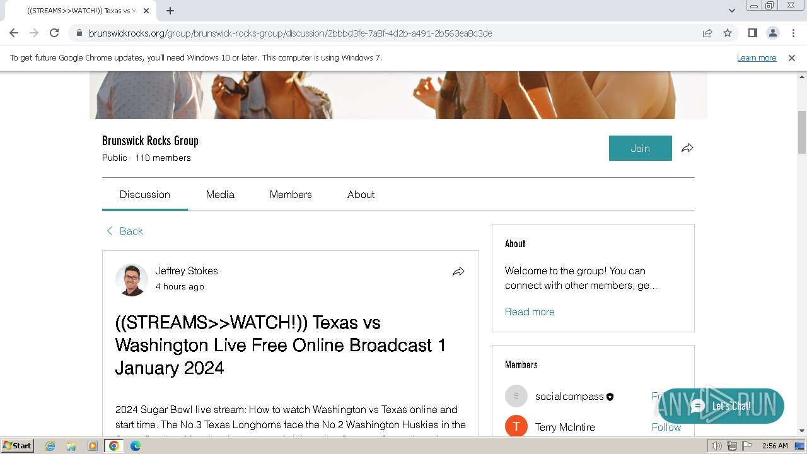807x454 pixels.
Task: Switch to the About tab
Action: coord(361,194)
